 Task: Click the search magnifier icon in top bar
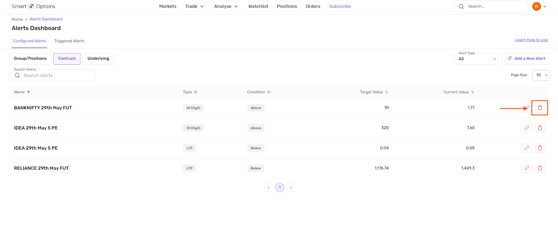coord(461,6)
